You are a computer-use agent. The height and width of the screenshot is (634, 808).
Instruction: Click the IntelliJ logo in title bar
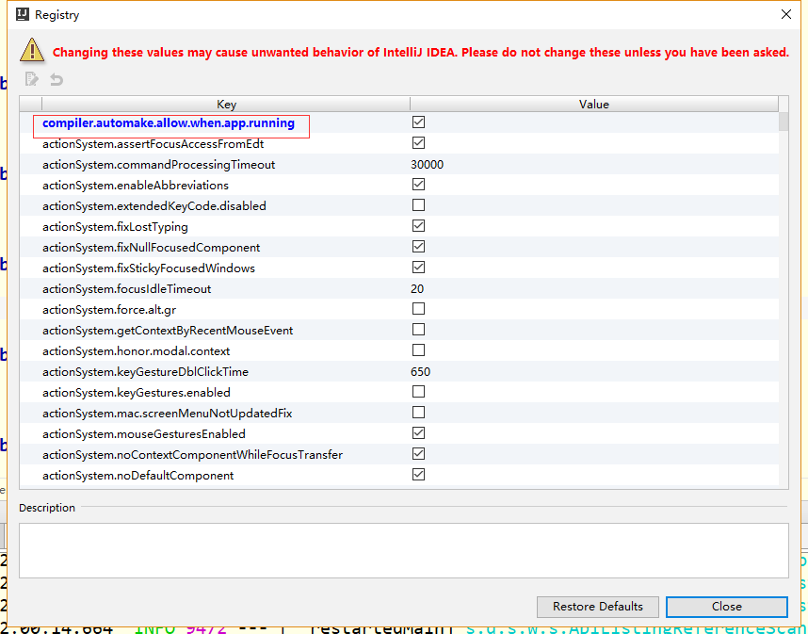23,14
